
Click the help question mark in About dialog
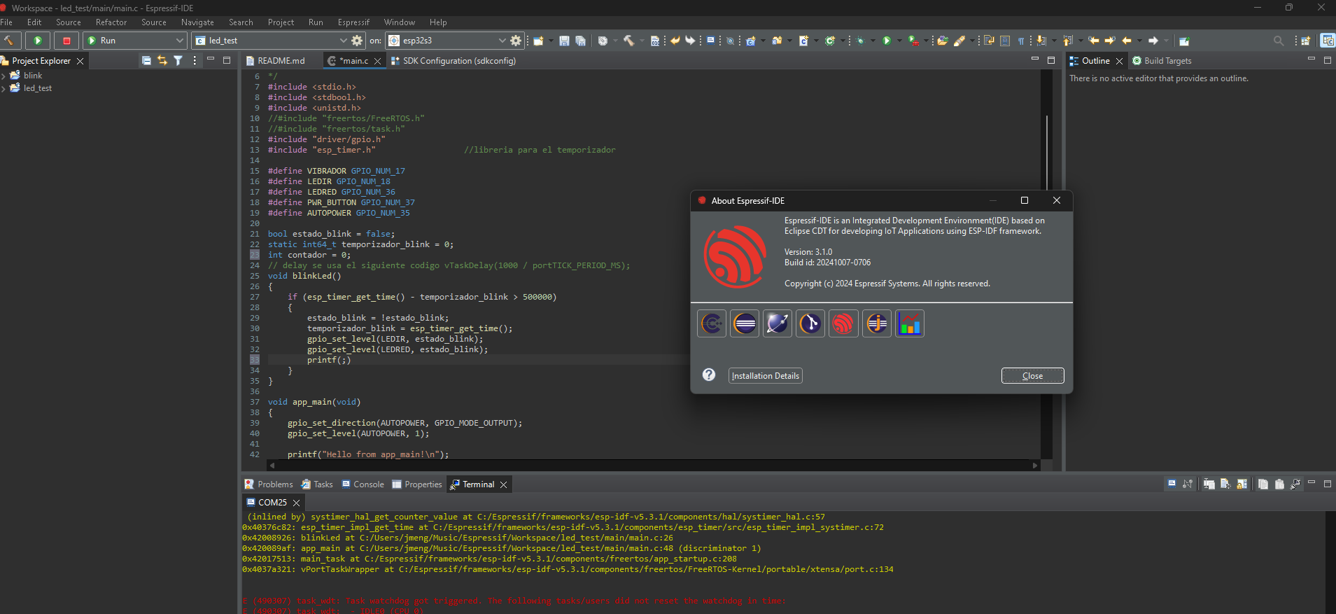[x=709, y=375]
